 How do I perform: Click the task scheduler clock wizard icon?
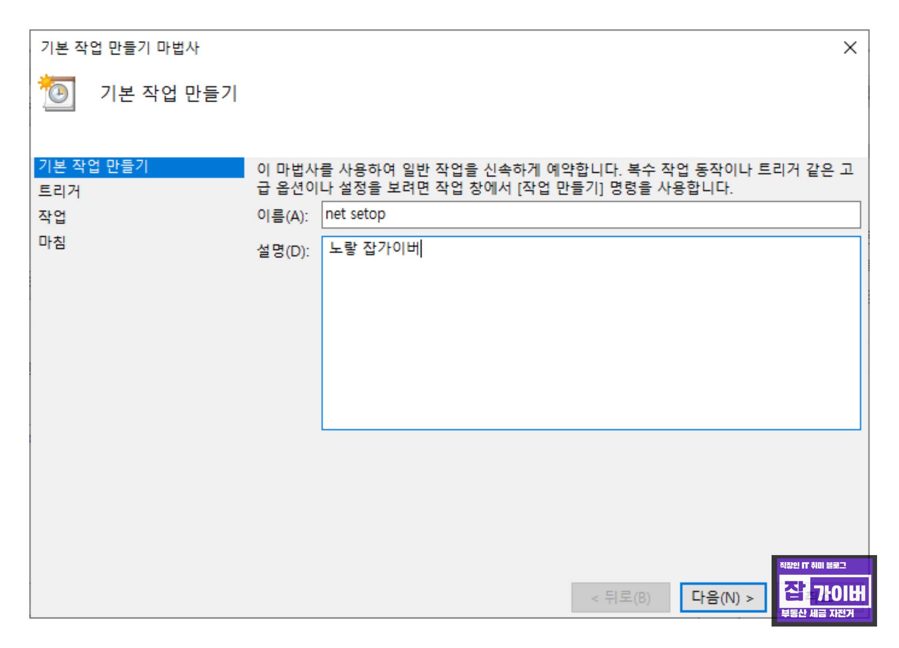point(58,93)
